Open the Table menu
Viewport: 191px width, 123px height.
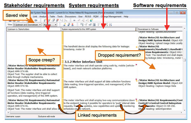click(52, 17)
